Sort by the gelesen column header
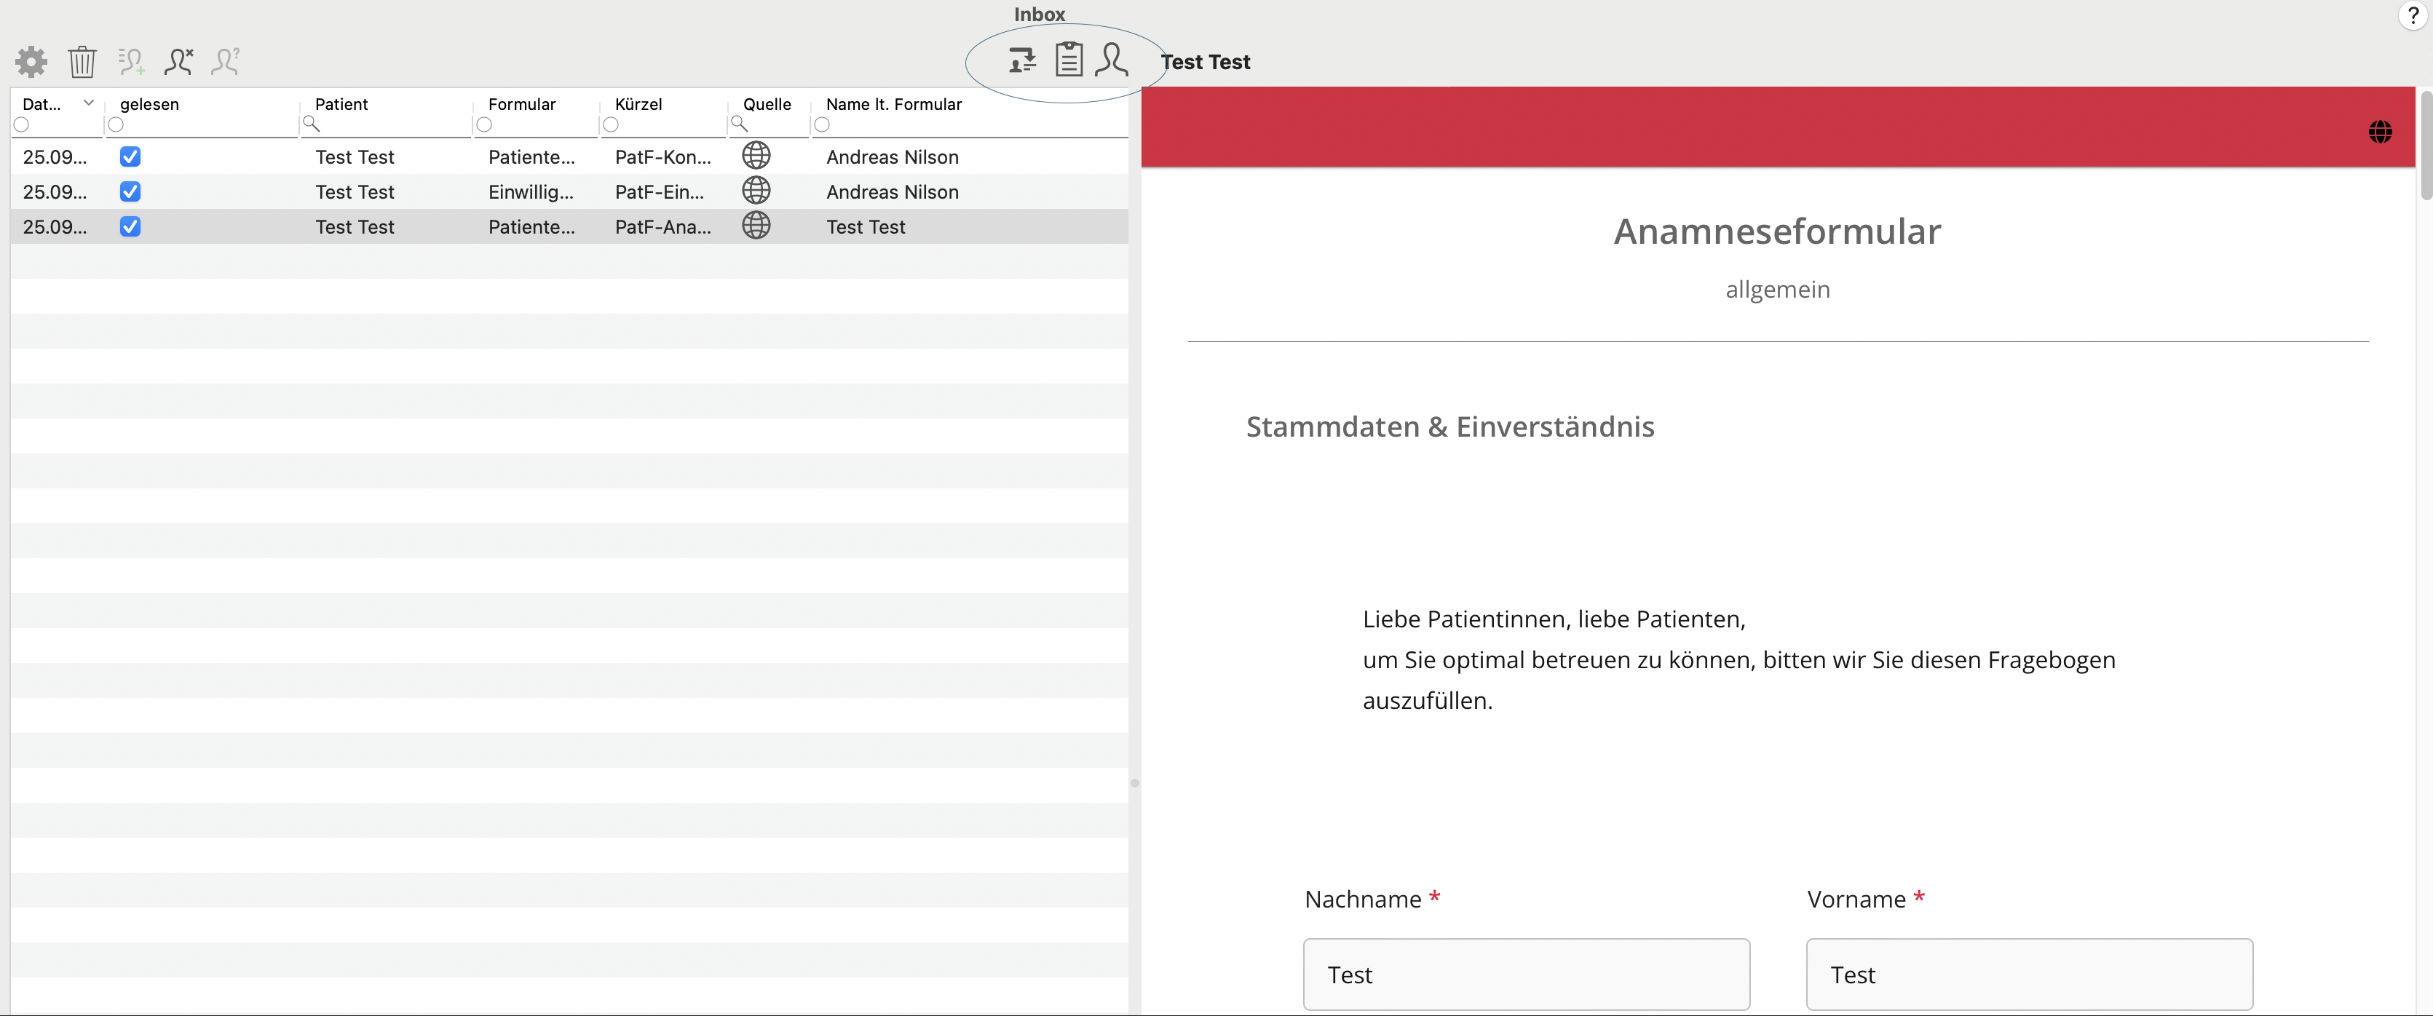 (x=149, y=104)
